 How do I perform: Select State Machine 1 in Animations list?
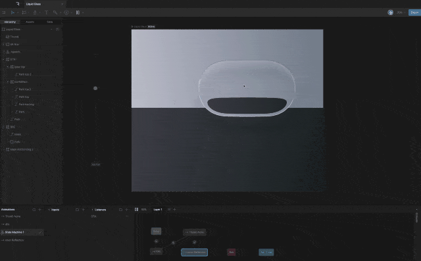coord(22,232)
